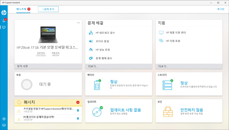Delete the profile message with trash icon
This screenshot has width=229, height=130.
pos(78,110)
